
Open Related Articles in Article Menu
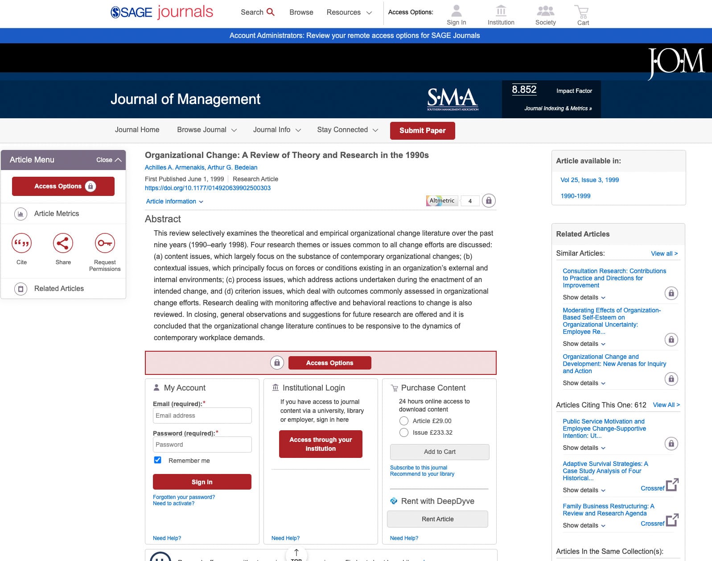coord(59,289)
